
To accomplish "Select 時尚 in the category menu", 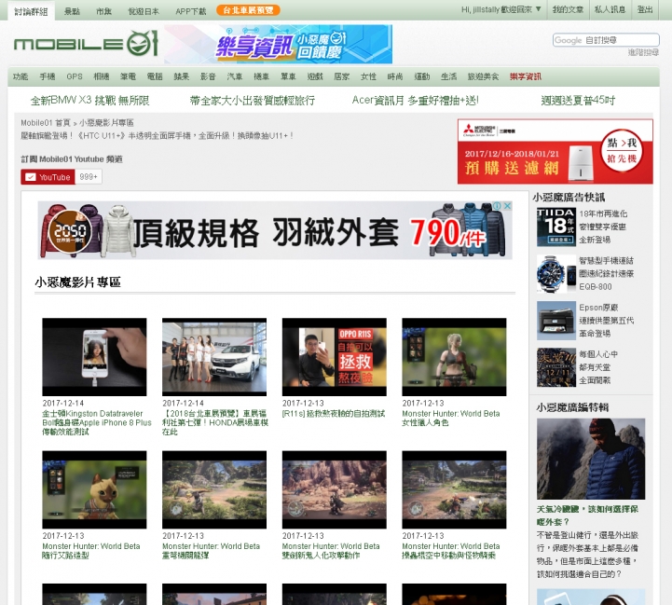I will (x=394, y=76).
